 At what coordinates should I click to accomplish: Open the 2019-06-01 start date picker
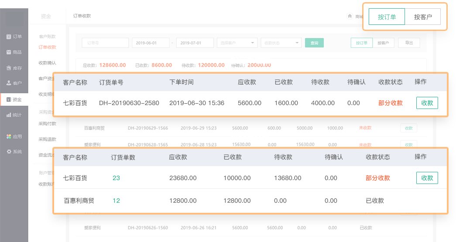coord(150,43)
